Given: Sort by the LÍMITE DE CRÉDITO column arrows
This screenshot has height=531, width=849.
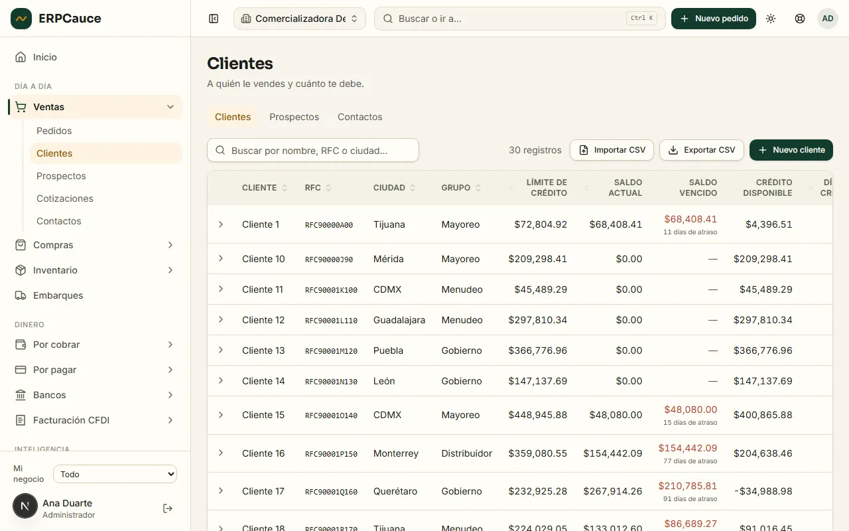Looking at the screenshot, I should (511, 188).
